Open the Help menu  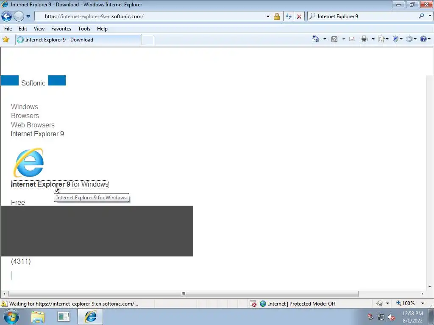[x=102, y=29]
